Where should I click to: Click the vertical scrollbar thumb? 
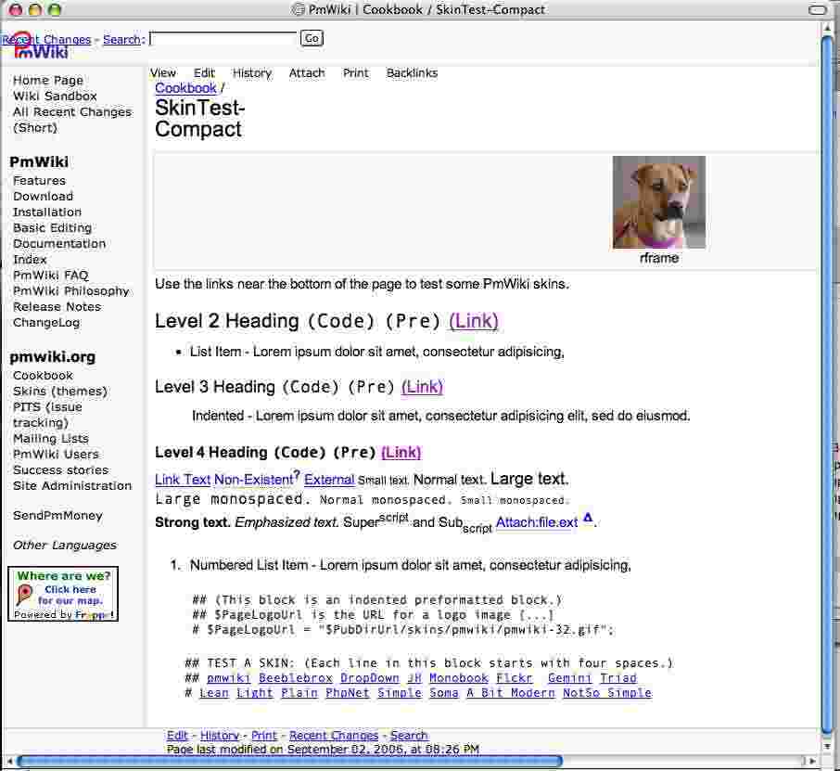828,383
